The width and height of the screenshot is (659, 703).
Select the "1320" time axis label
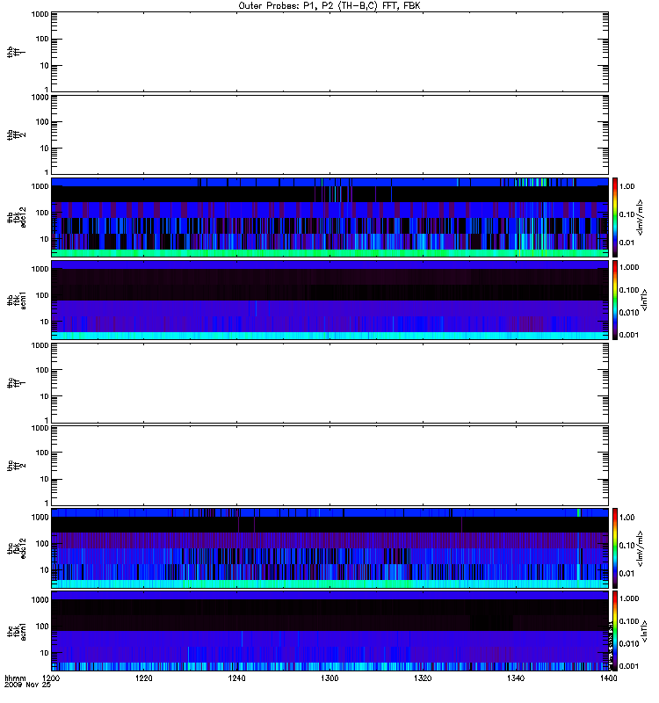pos(423,678)
